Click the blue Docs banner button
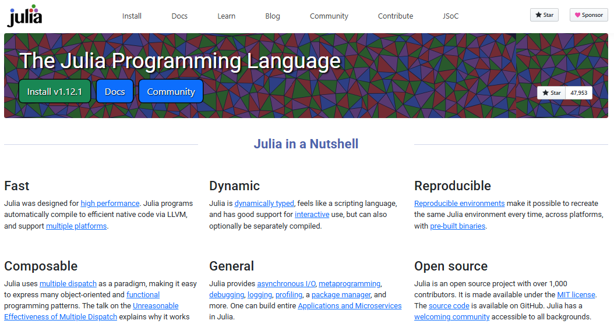This screenshot has width=614, height=324. click(x=115, y=91)
